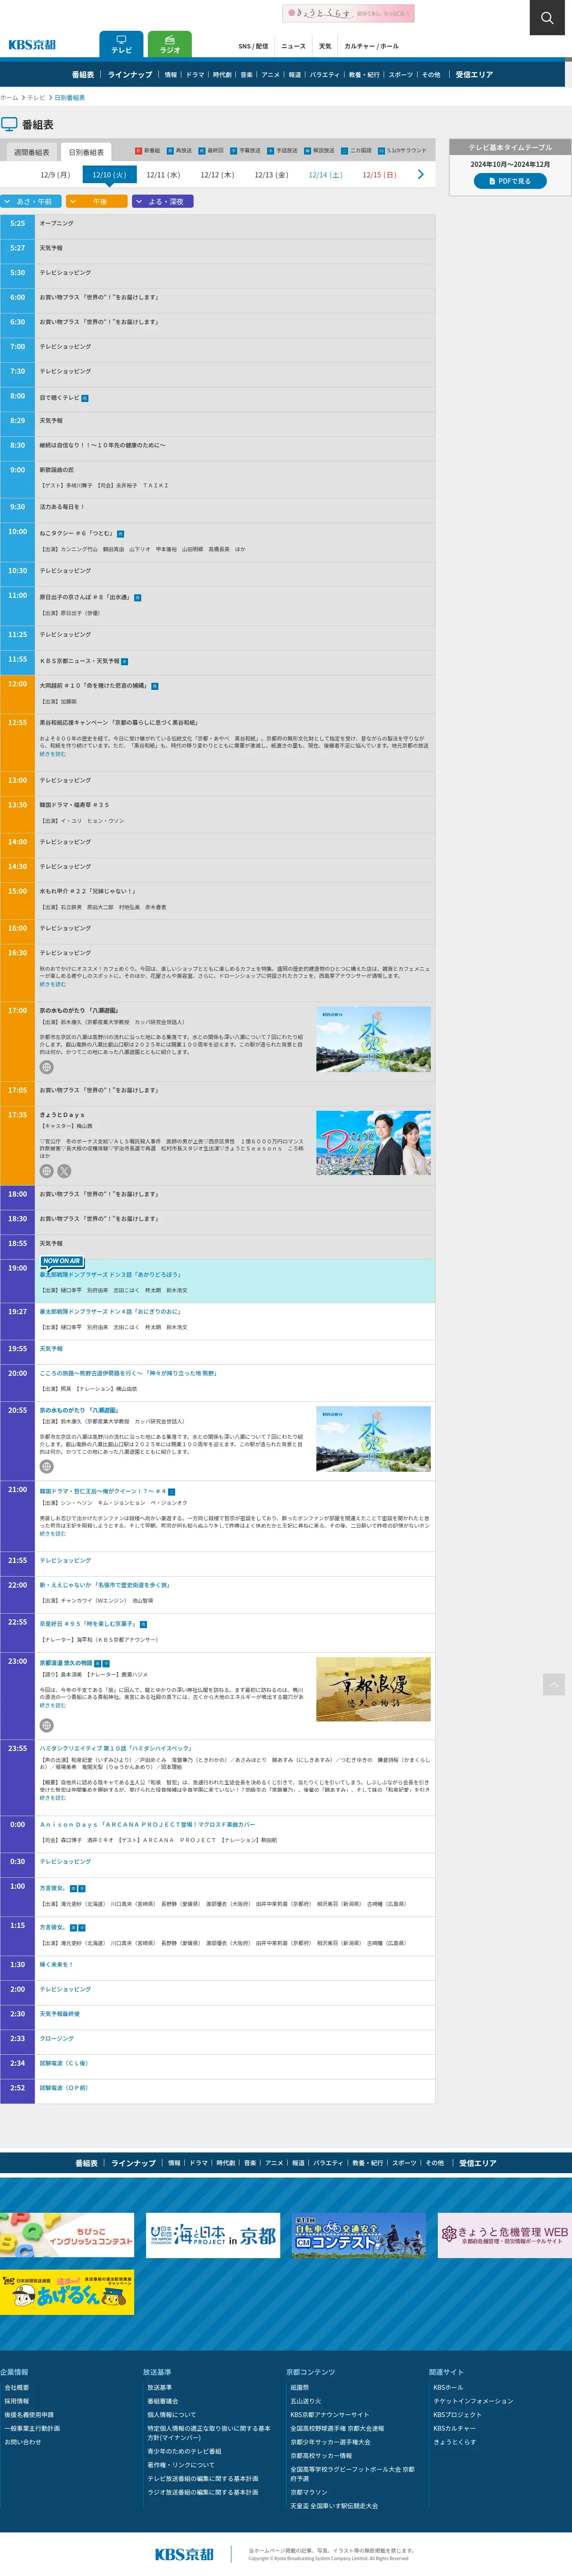The width and height of the screenshot is (572, 2576).
Task: Open the SNS / 配信 menu
Action: pos(253,46)
